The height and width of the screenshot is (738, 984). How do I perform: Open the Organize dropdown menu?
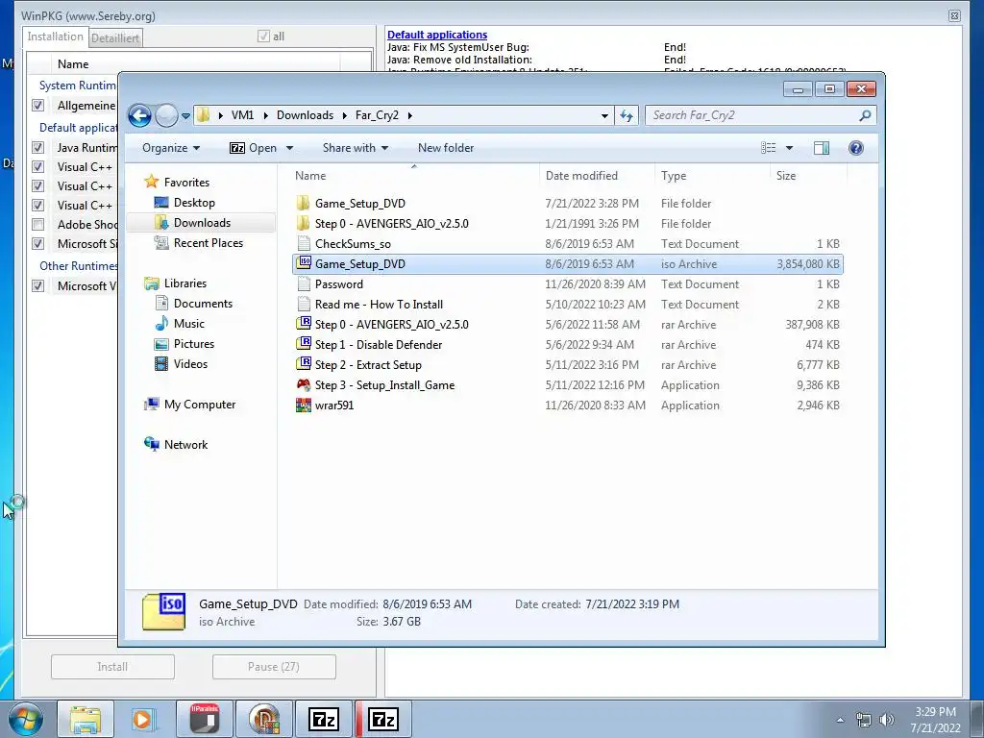click(x=171, y=148)
